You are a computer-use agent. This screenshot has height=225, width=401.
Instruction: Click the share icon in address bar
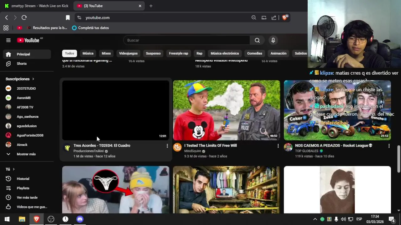coord(274,18)
